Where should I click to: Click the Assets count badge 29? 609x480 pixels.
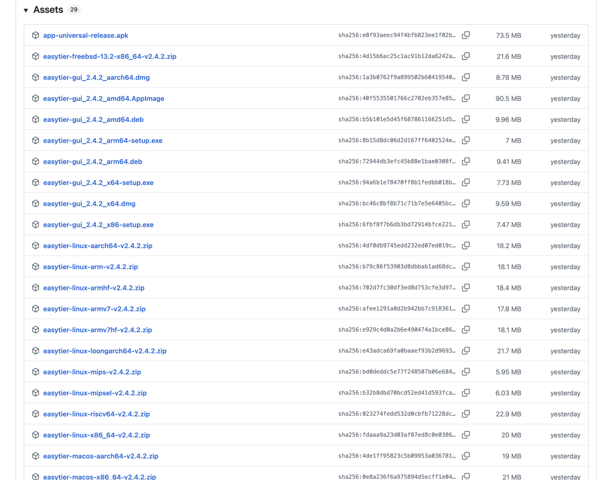[74, 10]
